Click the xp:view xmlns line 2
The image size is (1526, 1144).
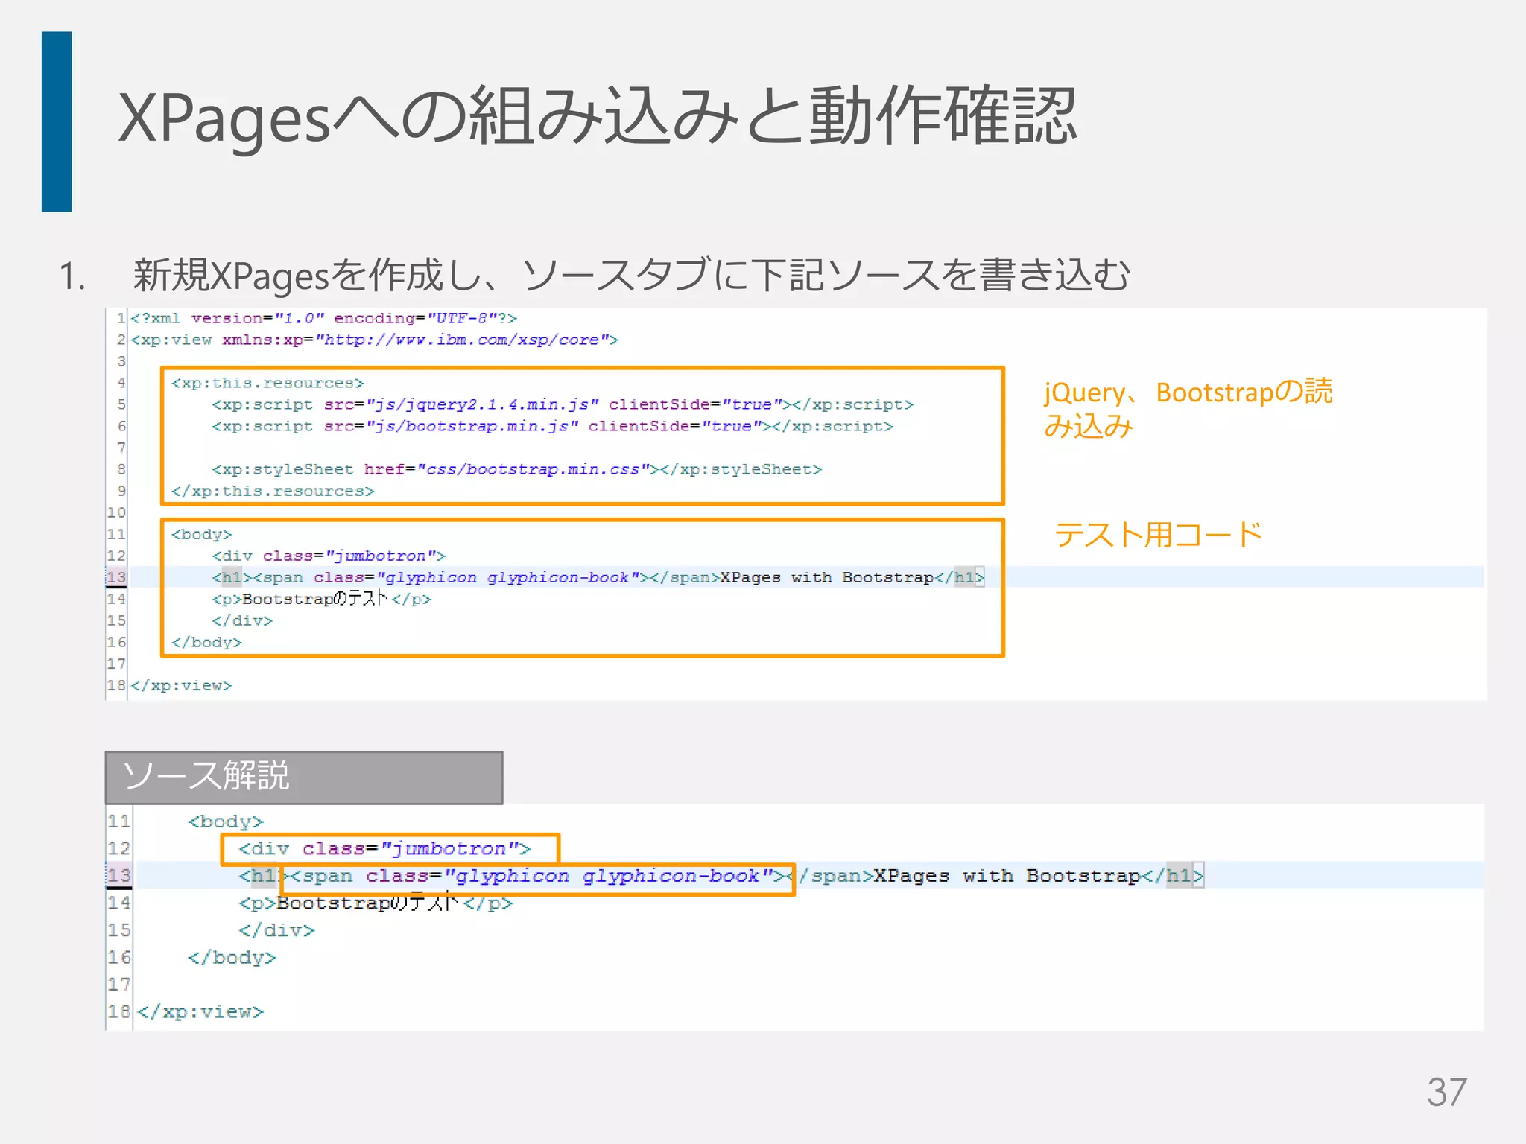tap(374, 340)
